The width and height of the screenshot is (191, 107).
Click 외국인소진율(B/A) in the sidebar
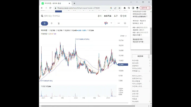click(139, 16)
